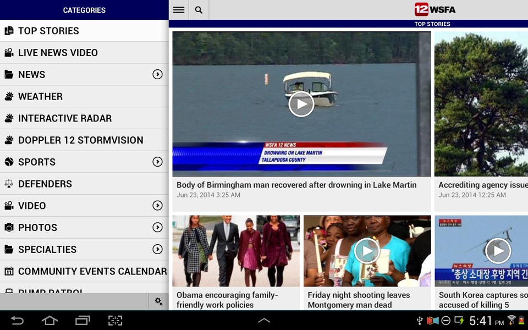The image size is (528, 330).
Task: Tap the Video camera icon
Action: click(9, 206)
